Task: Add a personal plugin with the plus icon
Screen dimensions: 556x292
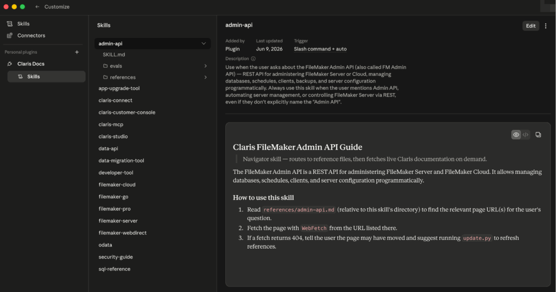Action: [77, 52]
